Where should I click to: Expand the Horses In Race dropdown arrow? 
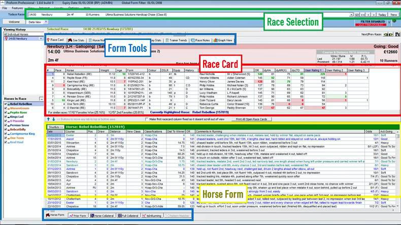click(x=40, y=98)
